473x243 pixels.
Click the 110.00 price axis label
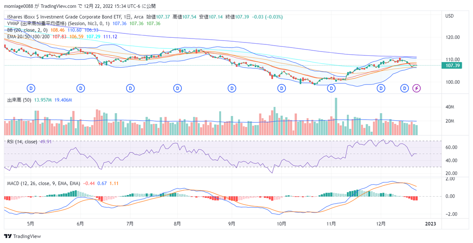(453, 60)
